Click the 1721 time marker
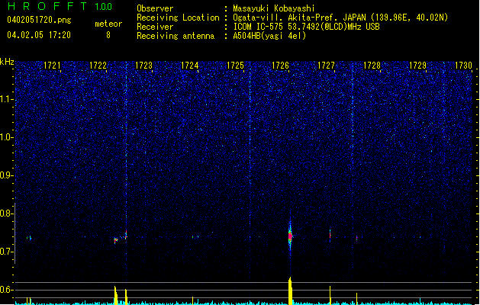This screenshot has width=480, height=305. 52,66
